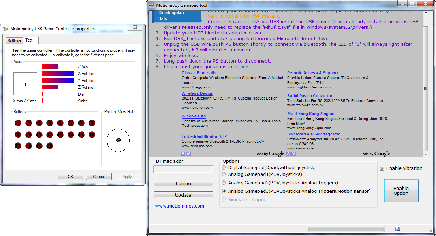The image size is (436, 236).
Task: Click the Z Axis gradient bar
Action: pos(50,66)
